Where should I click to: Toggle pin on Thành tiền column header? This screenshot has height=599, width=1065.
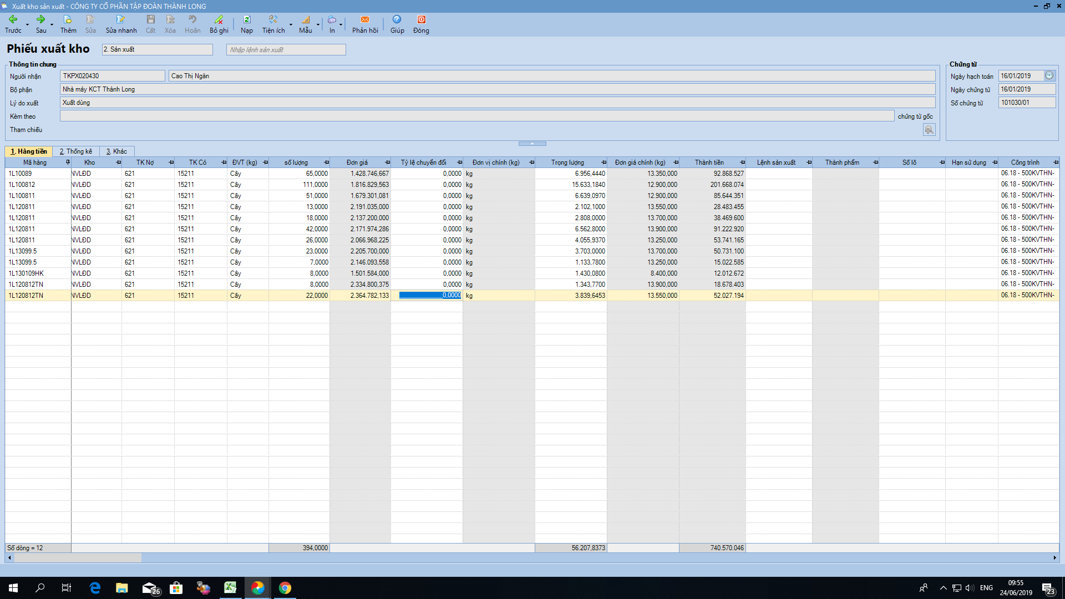coord(742,163)
